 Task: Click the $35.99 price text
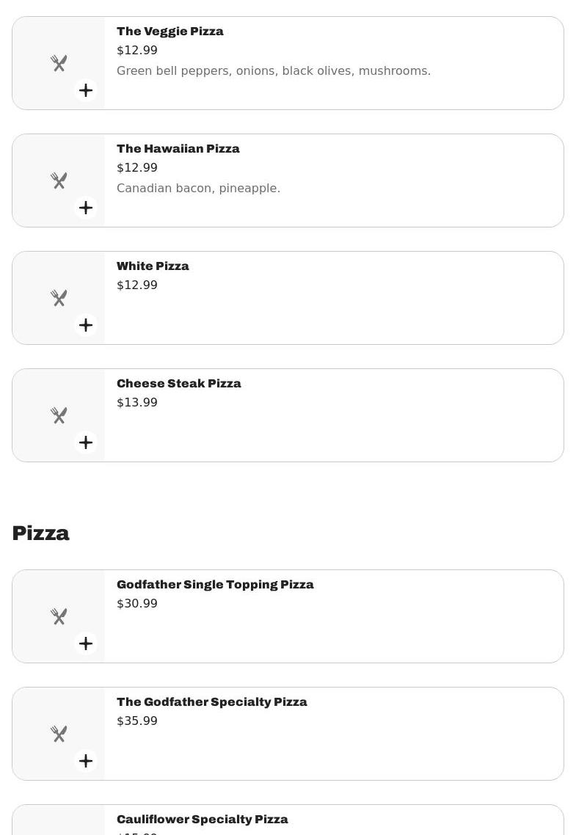click(137, 721)
